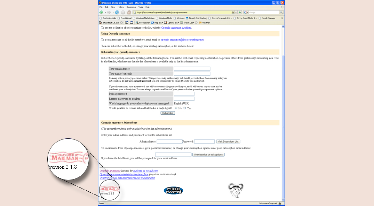
Task: Click the Python Powered logo
Action: click(173, 190)
